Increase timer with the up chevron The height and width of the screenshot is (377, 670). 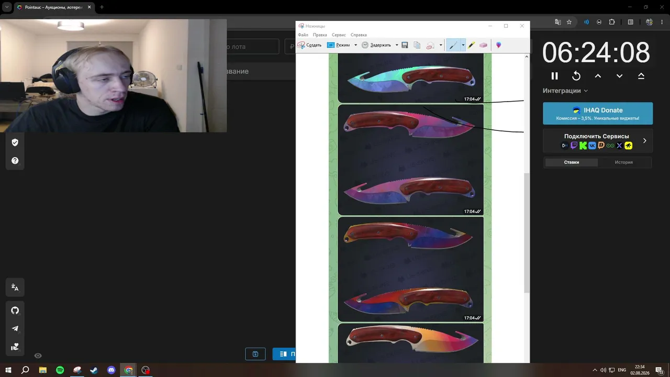coord(598,76)
